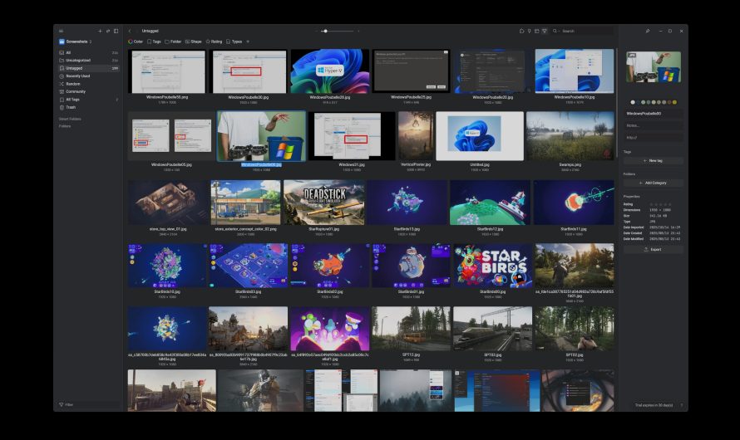Expand the Screenshots library switcher
Image resolution: width=740 pixels, height=440 pixels.
[x=77, y=42]
